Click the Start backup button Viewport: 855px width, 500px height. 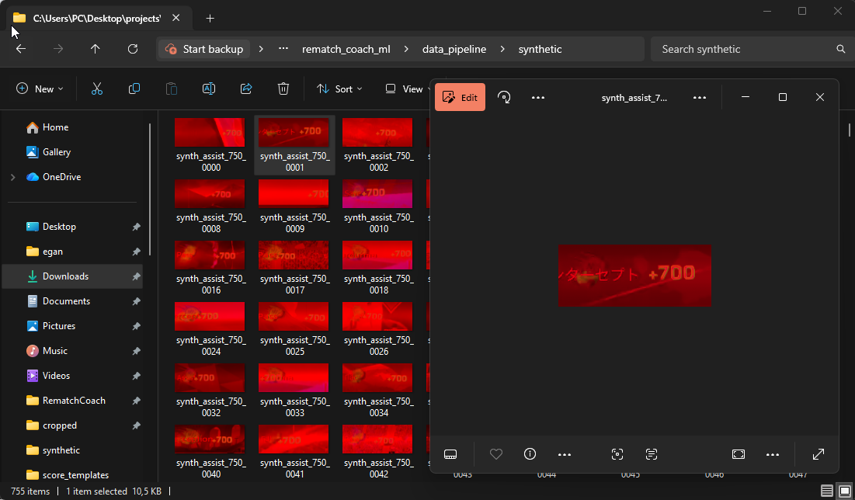pyautogui.click(x=205, y=49)
